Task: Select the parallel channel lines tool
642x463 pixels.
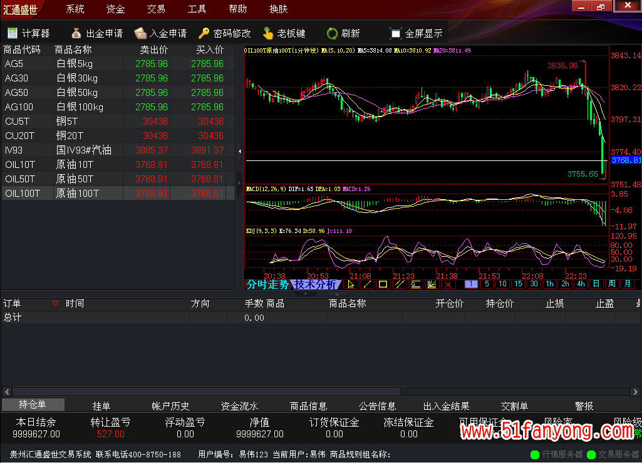Action: [x=399, y=284]
